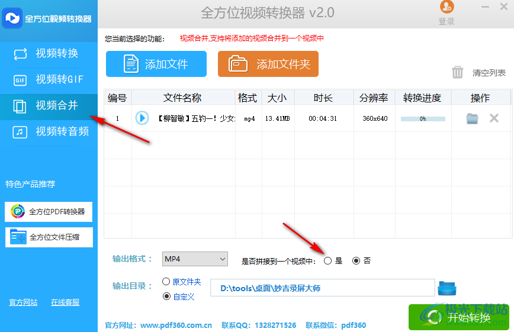Click the trash can icon beside 清空列表
The width and height of the screenshot is (514, 332).
458,72
